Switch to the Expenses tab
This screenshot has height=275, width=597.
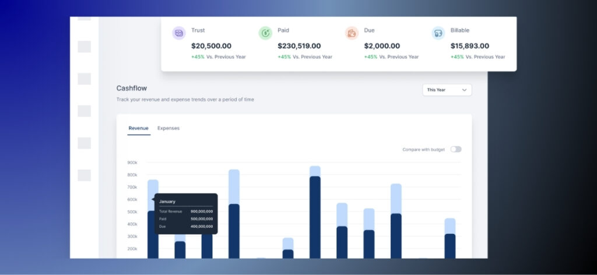click(168, 128)
